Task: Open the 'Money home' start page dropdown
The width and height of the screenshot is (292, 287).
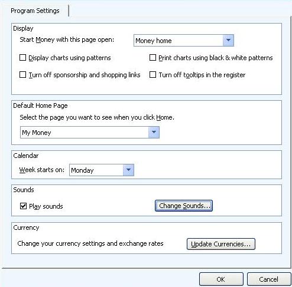Action: [x=184, y=41]
